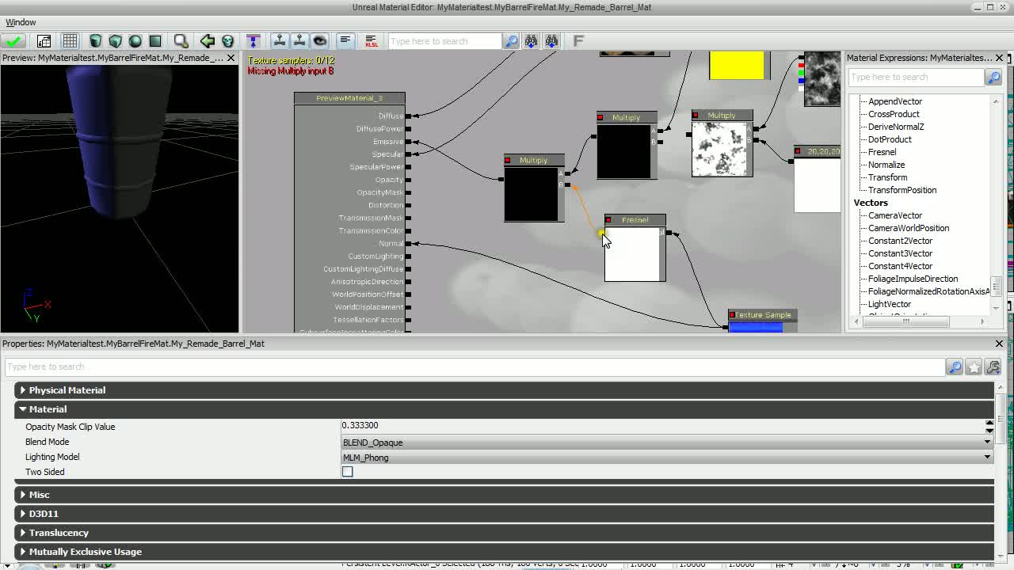Image resolution: width=1014 pixels, height=570 pixels.
Task: Click the skull toolbar icon
Action: point(227,40)
